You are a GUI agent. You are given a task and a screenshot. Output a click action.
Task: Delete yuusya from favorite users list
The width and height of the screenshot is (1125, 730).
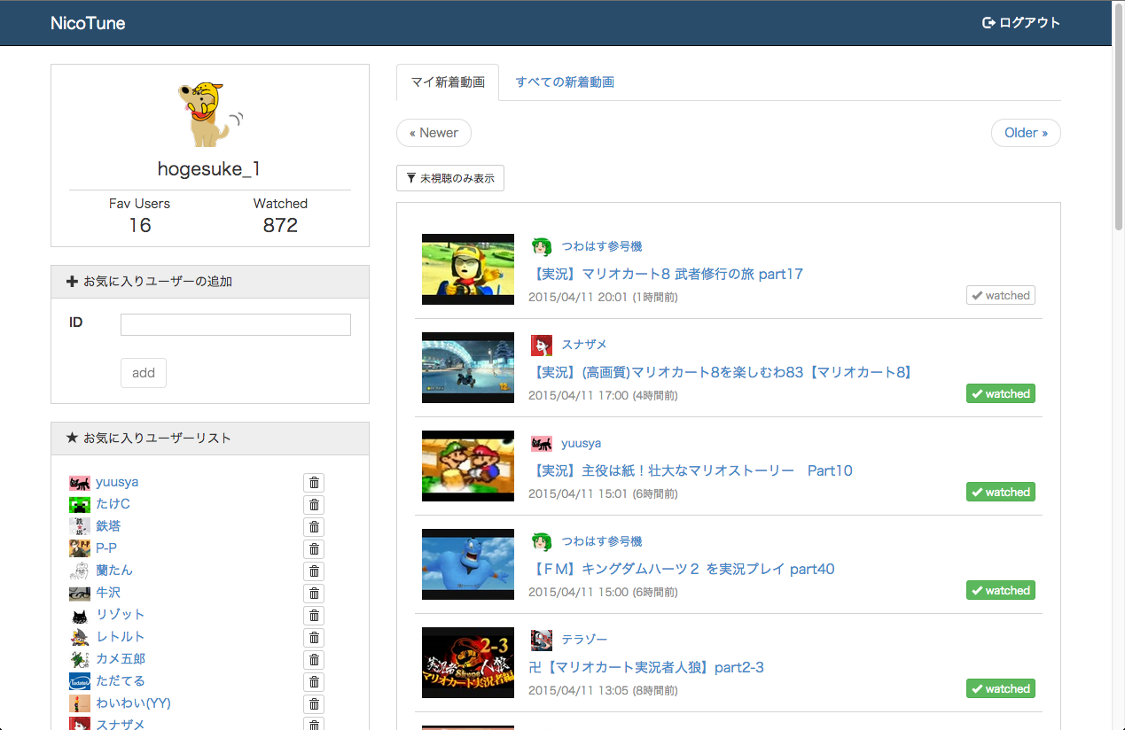coord(314,483)
